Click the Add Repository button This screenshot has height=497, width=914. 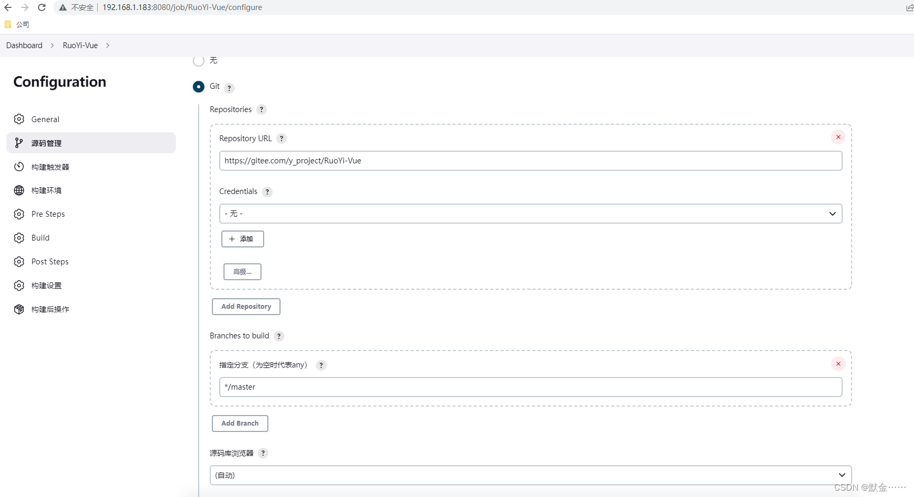pos(246,307)
